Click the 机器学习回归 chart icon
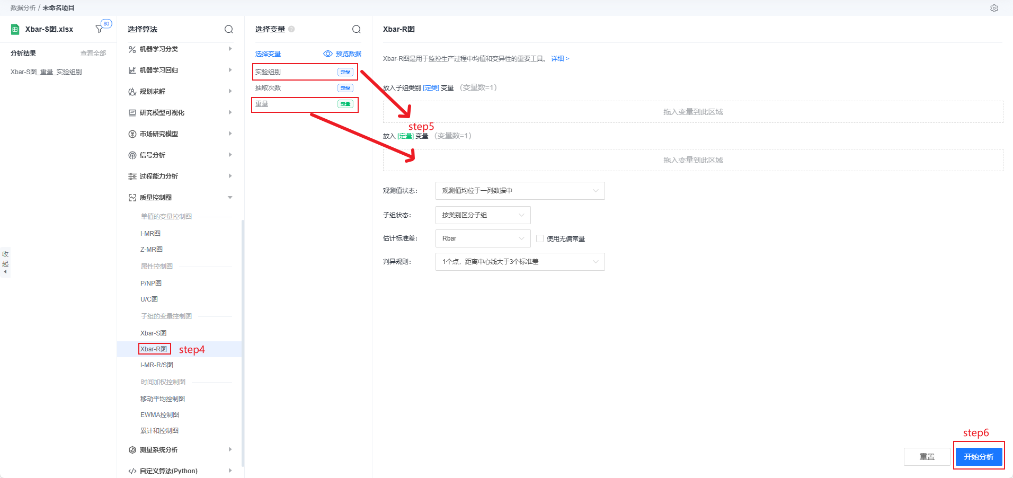The image size is (1013, 478). click(x=132, y=70)
